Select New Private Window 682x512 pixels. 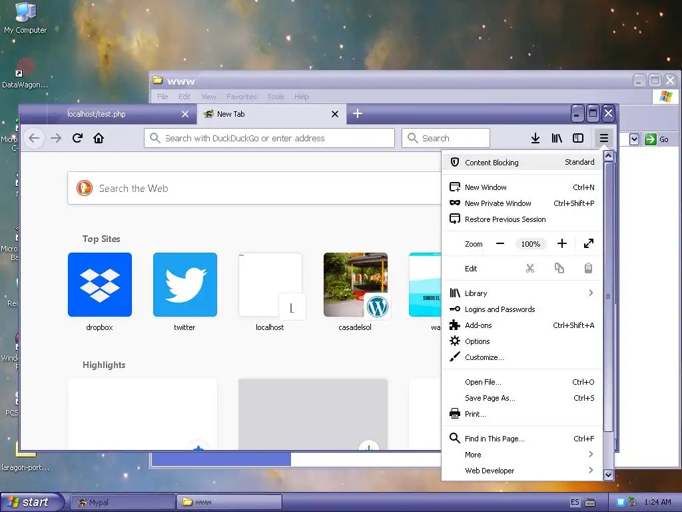pos(522,203)
